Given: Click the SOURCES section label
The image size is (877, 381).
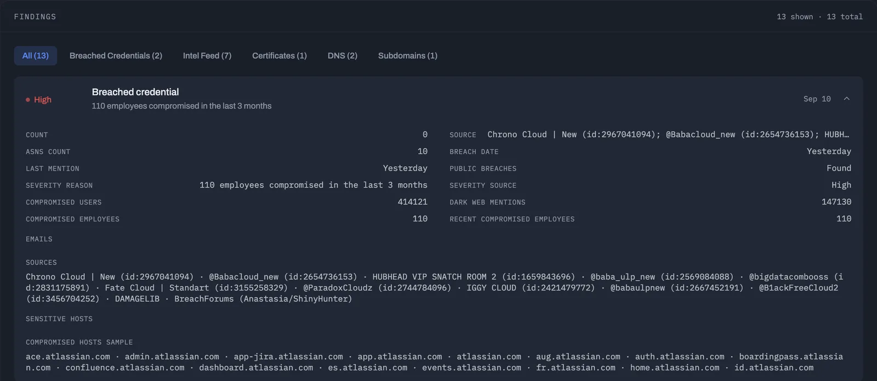Looking at the screenshot, I should 41,263.
